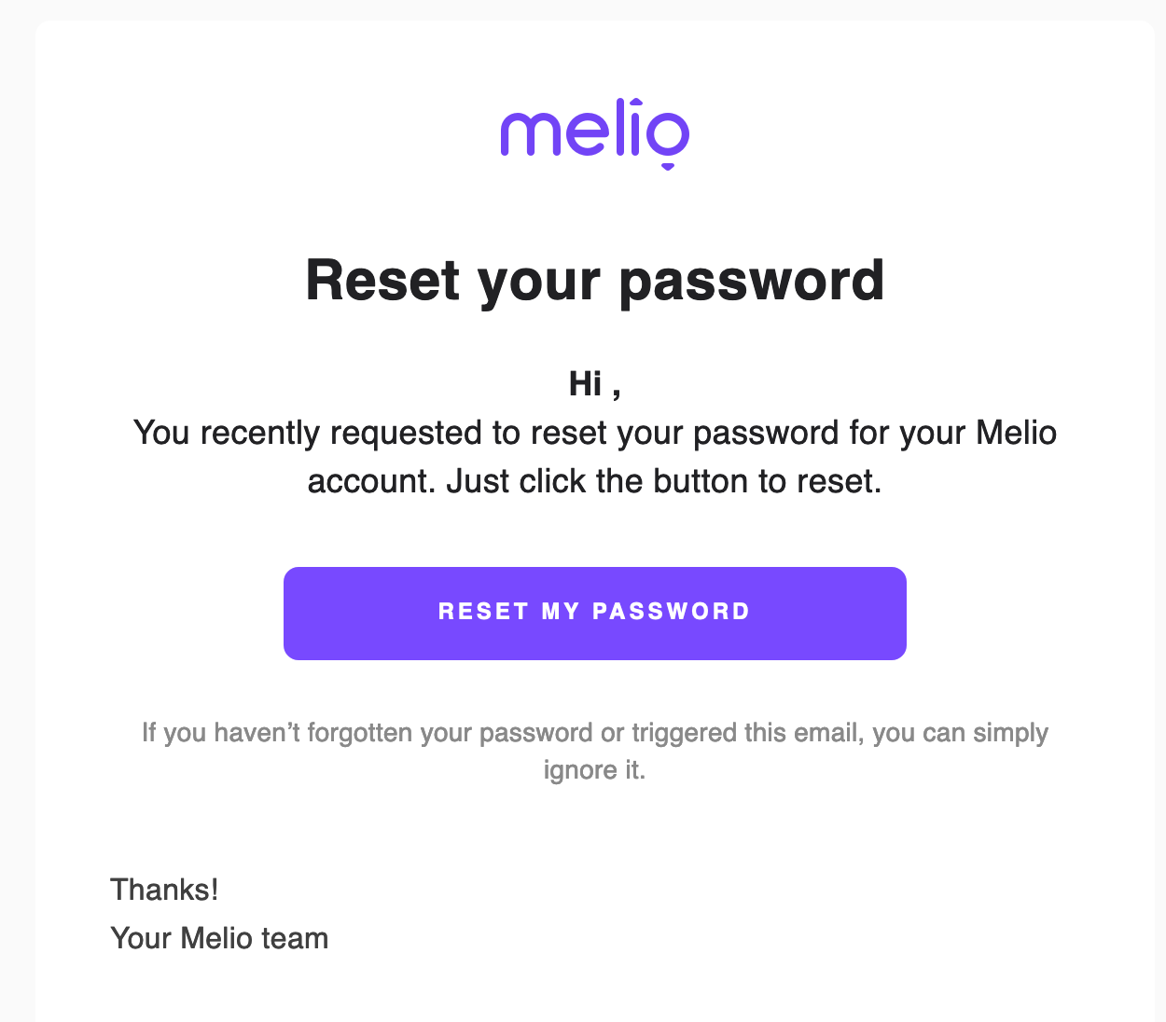
Task: Click the 'Hi ,' greeting text
Action: click(x=593, y=382)
